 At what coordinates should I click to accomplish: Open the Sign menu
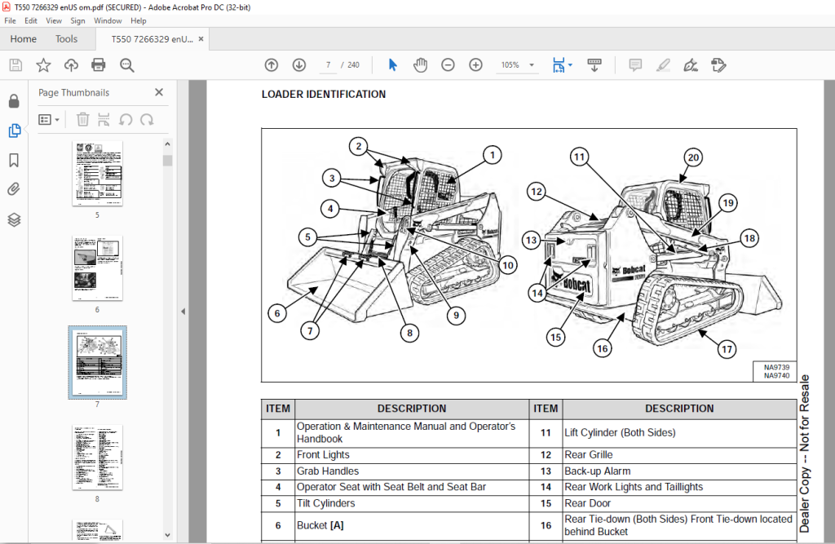point(77,20)
